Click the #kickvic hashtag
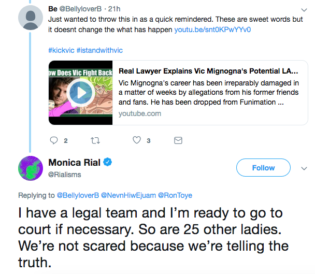 pos(61,50)
